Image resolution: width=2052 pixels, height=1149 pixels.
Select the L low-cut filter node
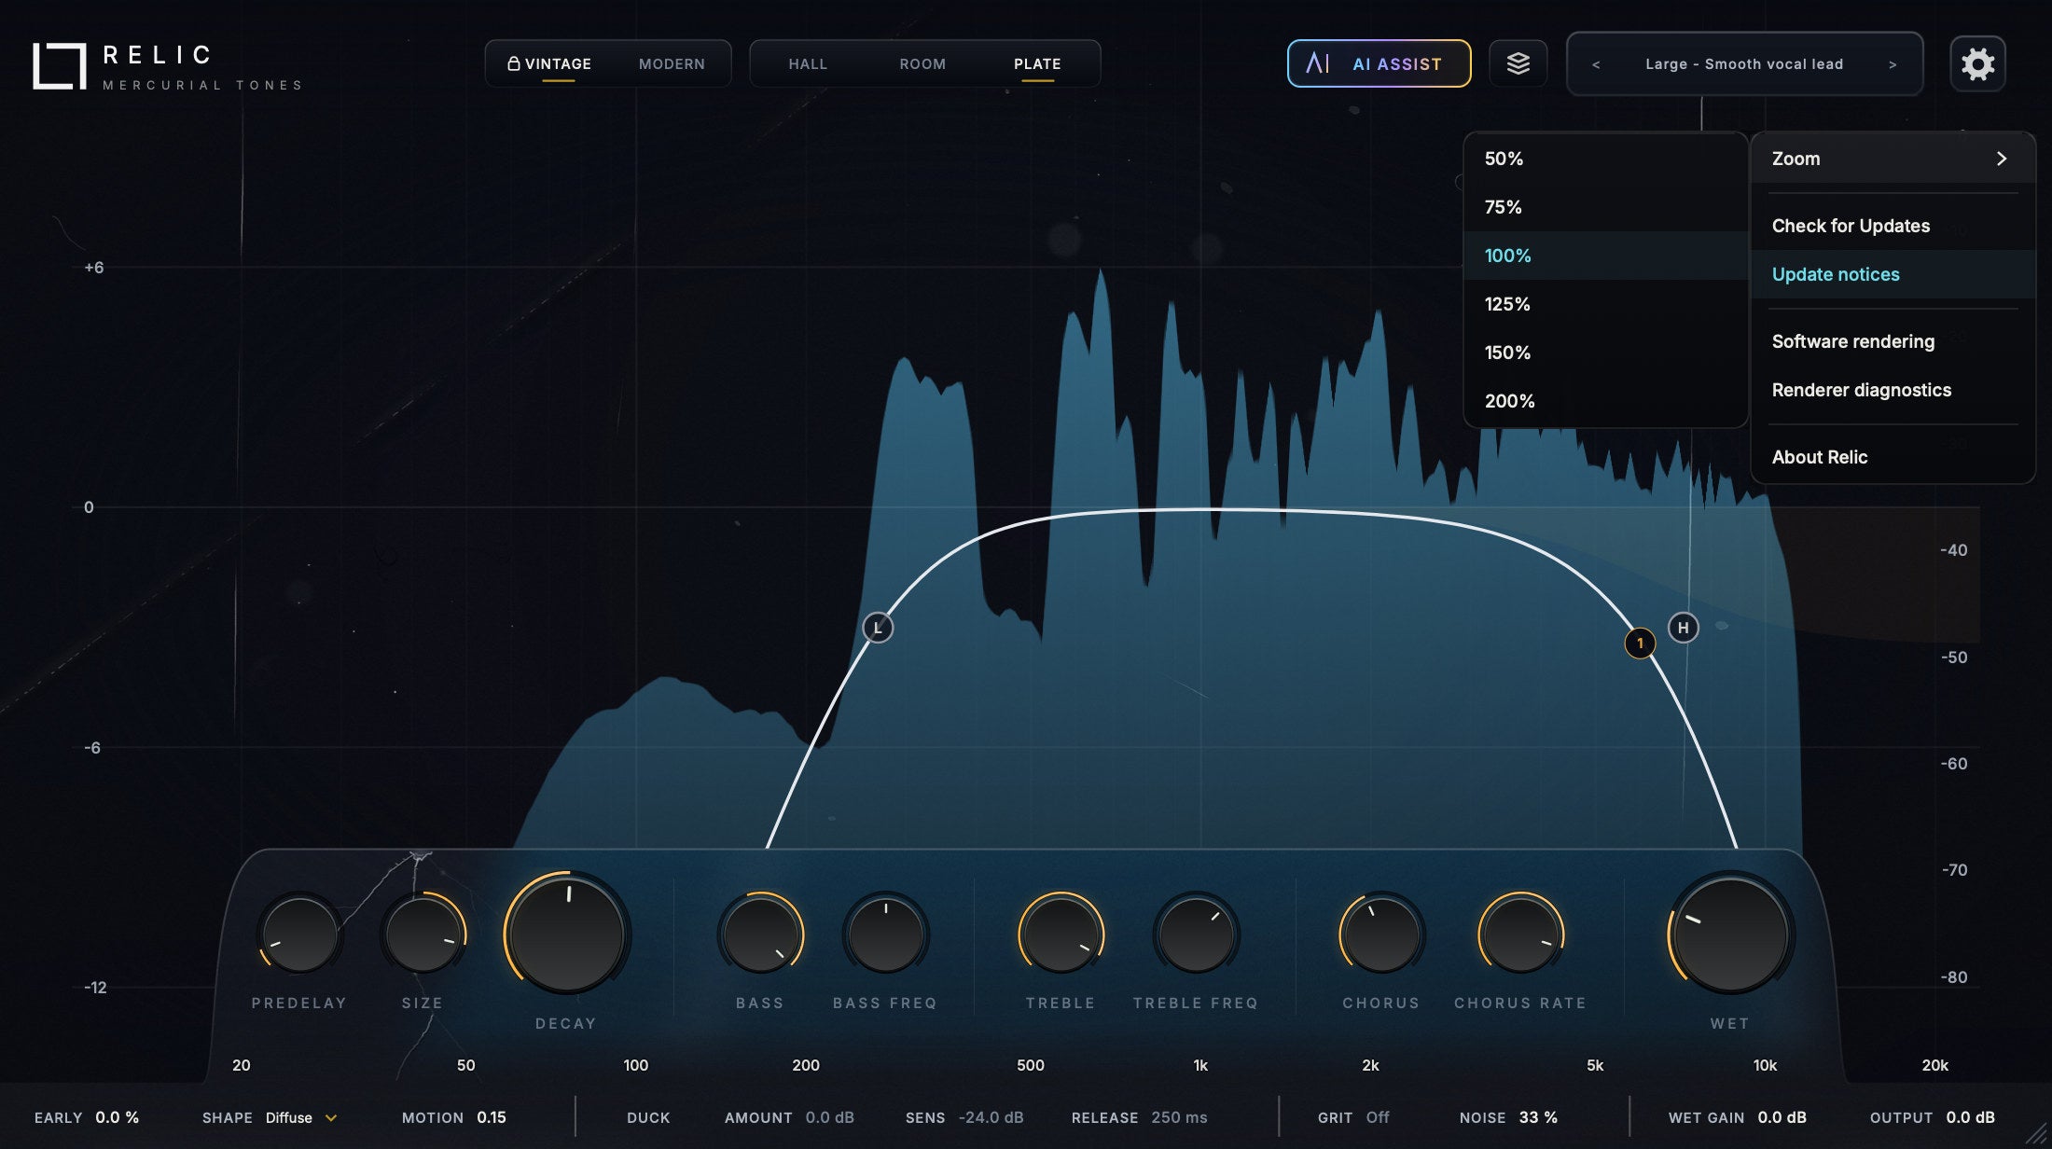click(x=878, y=628)
